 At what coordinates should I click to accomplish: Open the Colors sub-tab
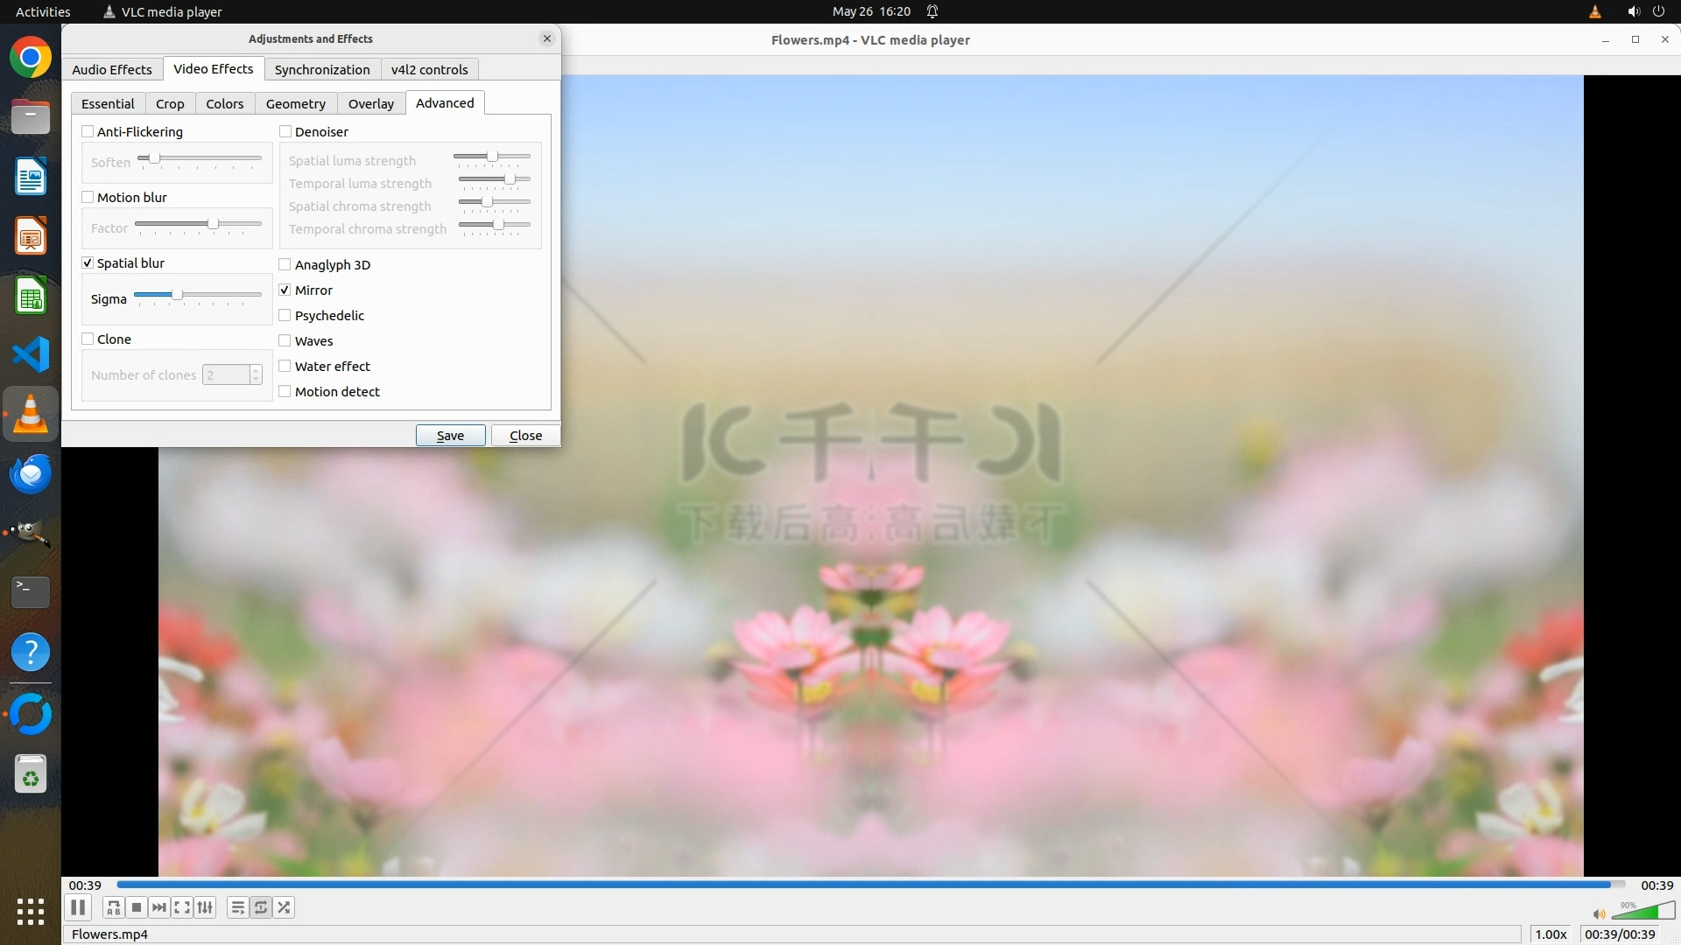point(224,103)
